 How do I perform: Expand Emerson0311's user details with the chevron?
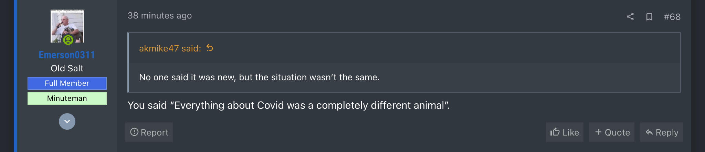(67, 121)
